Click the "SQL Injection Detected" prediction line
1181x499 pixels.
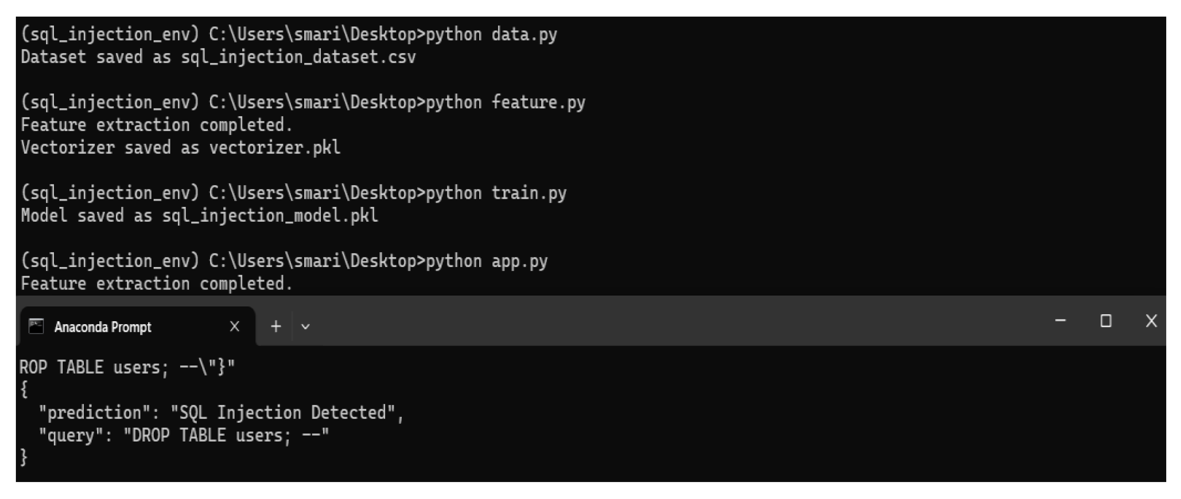220,412
